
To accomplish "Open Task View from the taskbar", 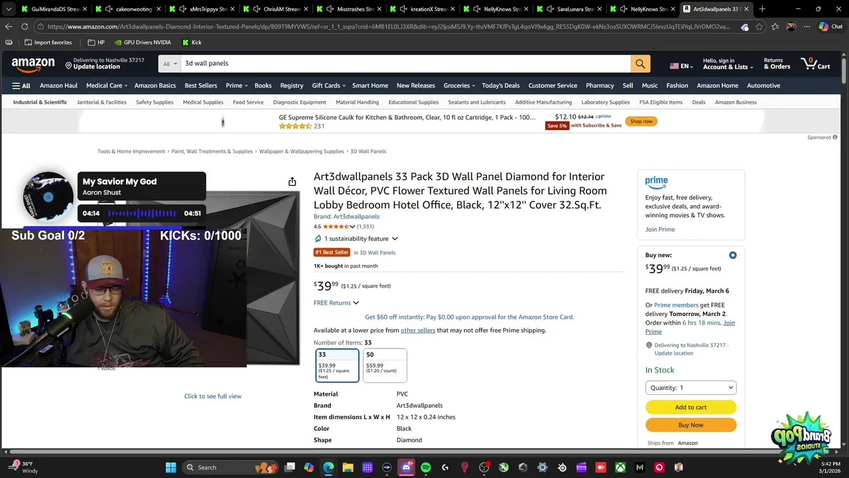I will coord(289,467).
